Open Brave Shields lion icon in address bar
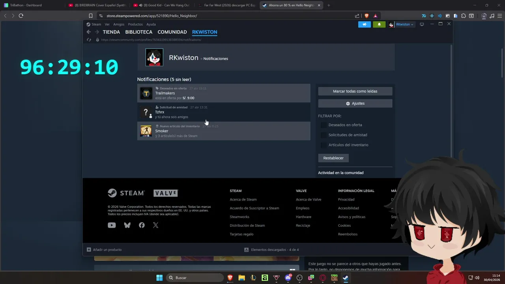This screenshot has width=505, height=284. tap(367, 16)
